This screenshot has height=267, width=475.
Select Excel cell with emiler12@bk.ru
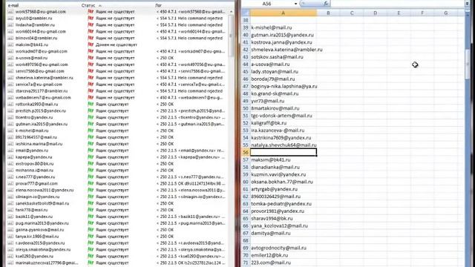pyautogui.click(x=284, y=255)
